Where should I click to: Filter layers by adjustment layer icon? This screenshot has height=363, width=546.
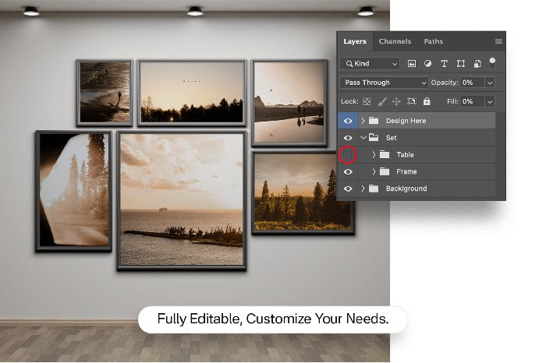click(427, 64)
